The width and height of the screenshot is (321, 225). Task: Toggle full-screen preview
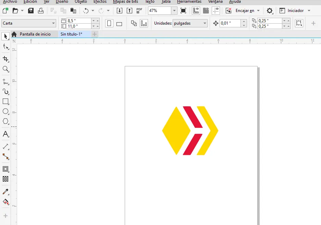183,11
